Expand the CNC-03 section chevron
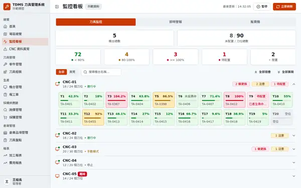This screenshot has height=188, width=301. 293,149
